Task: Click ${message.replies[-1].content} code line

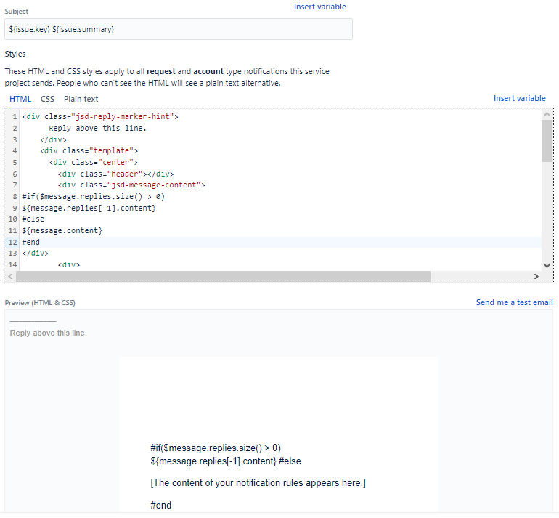Action: coord(89,208)
